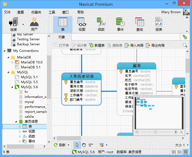Viewport: 192px width, 157px height.
Task: Collapse the 雇员信息 database node
Action: tap(16, 122)
